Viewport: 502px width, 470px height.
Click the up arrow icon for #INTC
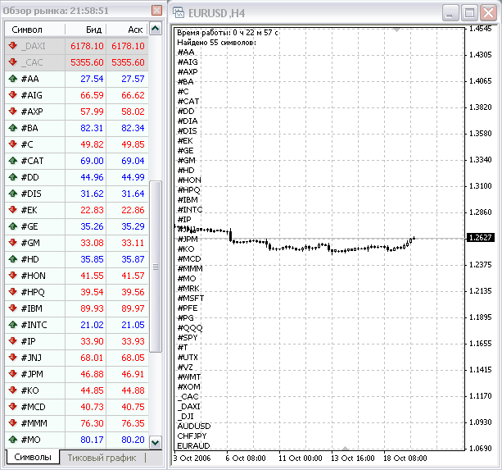click(x=13, y=325)
